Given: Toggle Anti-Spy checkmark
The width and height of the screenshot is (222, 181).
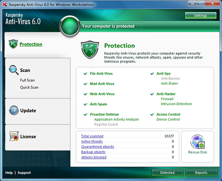Looking at the screenshot, I should click(x=152, y=74).
